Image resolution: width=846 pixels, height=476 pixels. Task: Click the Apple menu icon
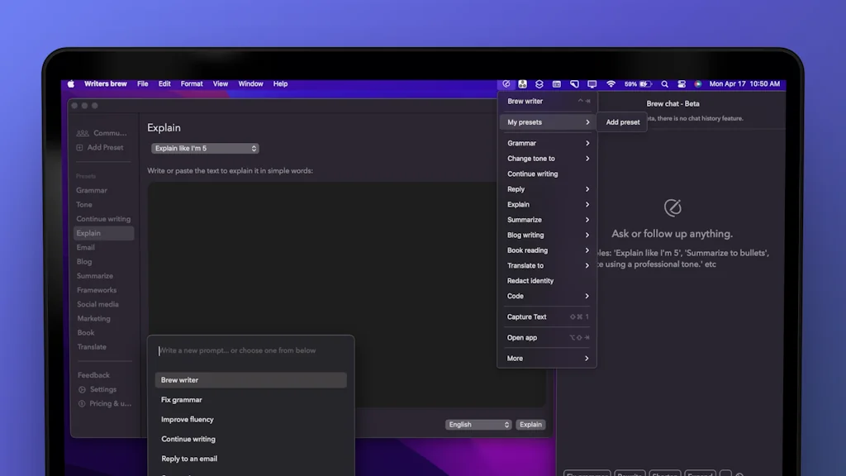(x=71, y=83)
